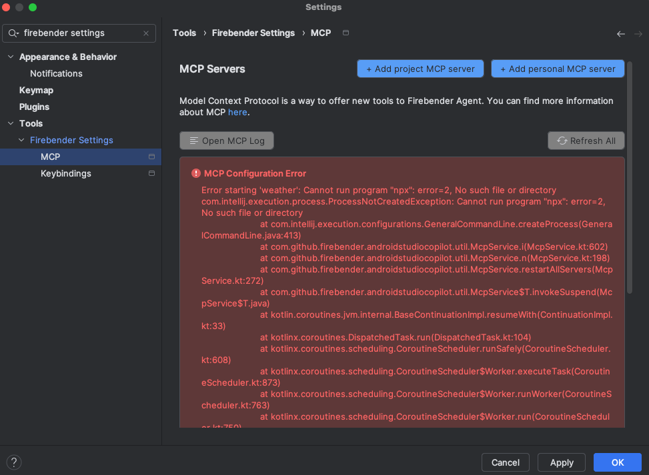Viewport: 649px width, 475px height.
Task: Follow the 'here' MCP information link
Action: pyautogui.click(x=237, y=112)
